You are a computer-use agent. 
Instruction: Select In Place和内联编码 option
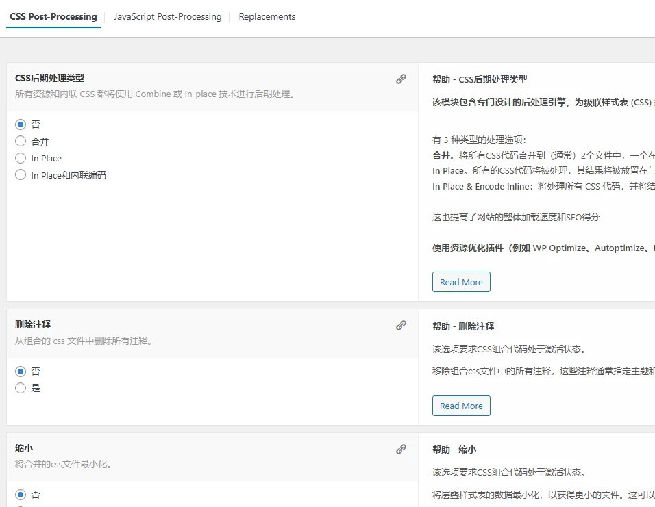tap(21, 174)
